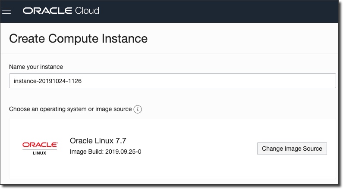Click the LINUX text under the red logo
This screenshot has width=343, height=189.
tap(40, 153)
